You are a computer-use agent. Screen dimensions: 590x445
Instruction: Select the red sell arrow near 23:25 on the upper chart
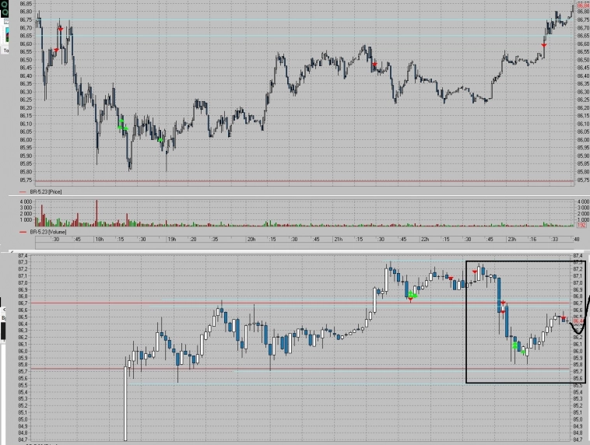[544, 45]
